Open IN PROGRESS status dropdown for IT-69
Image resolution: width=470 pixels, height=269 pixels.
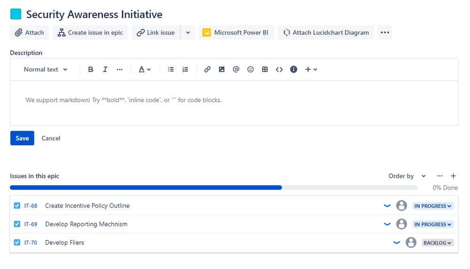433,224
